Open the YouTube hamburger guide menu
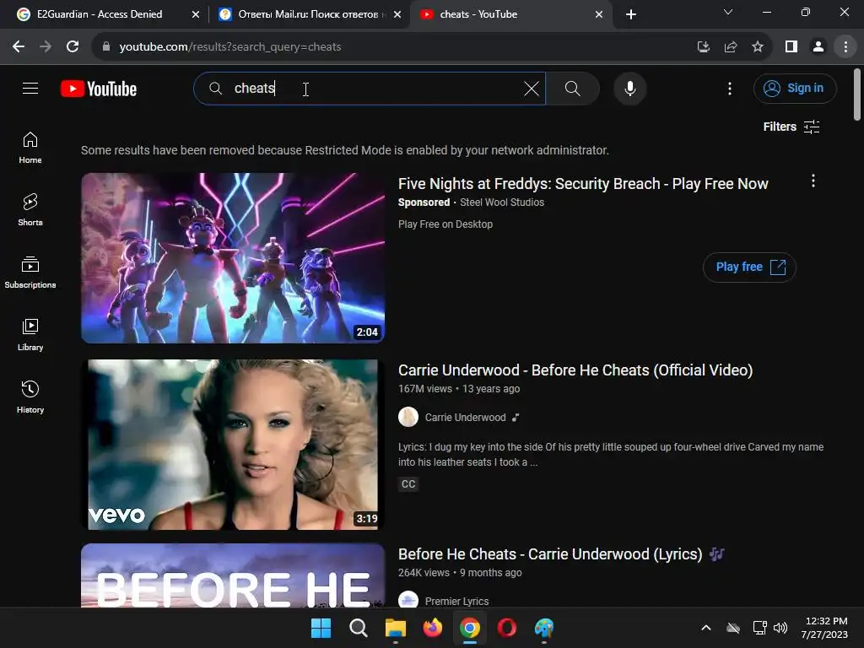Viewport: 864px width, 648px height. click(x=30, y=88)
